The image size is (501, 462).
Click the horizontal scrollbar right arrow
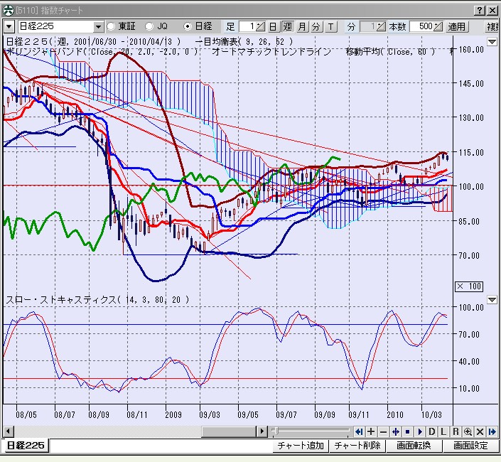pyautogui.click(x=262, y=431)
